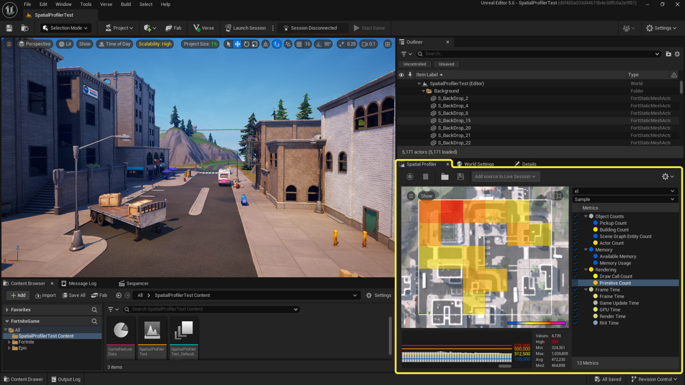Open a profile file in Spatial Profiler
Viewport: 685px width, 385px height.
click(x=445, y=176)
